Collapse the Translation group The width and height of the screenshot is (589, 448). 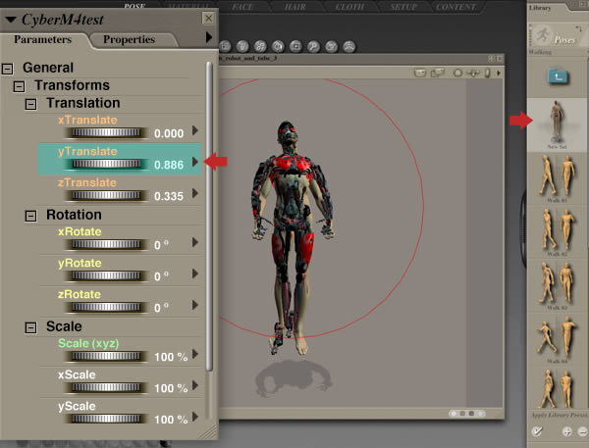click(30, 104)
